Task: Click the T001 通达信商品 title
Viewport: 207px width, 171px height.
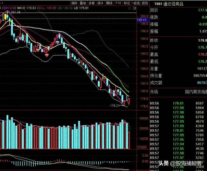Action: click(169, 4)
